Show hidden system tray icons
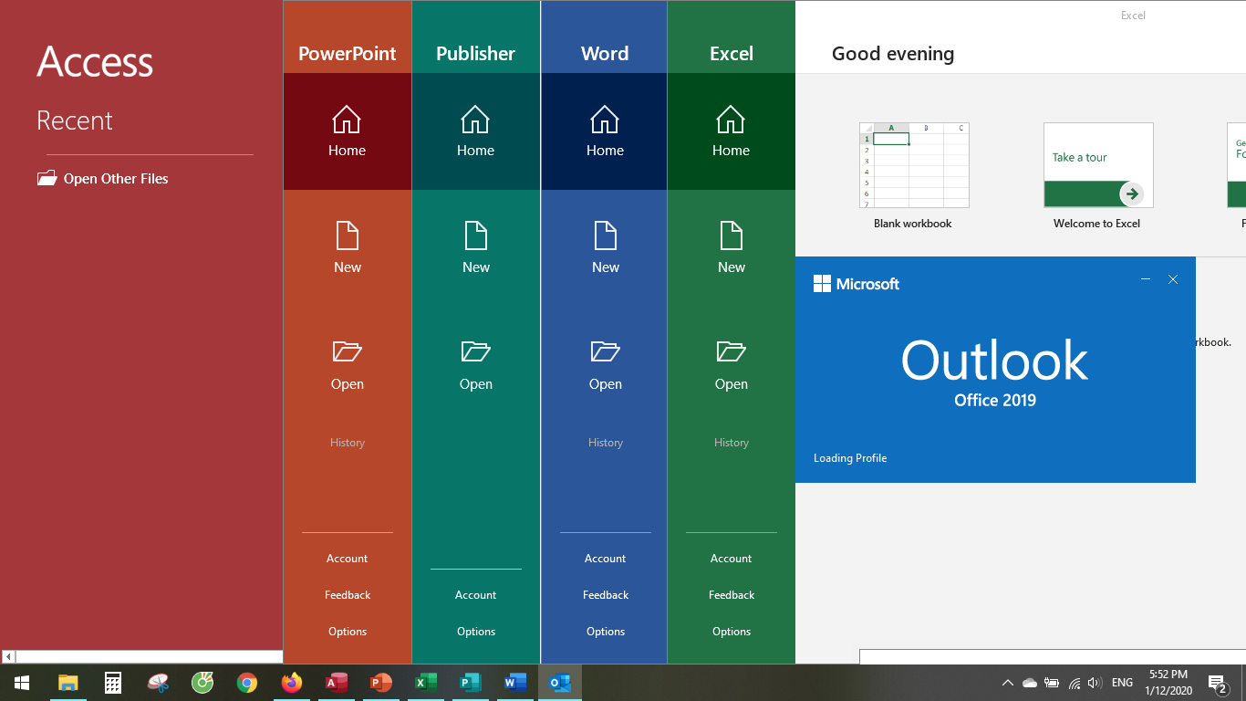1246x701 pixels. [x=1008, y=683]
